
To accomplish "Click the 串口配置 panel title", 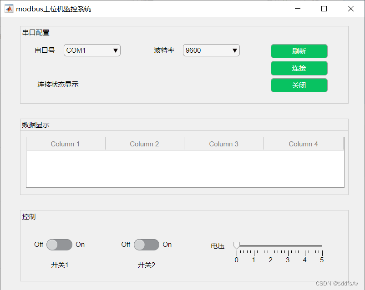I will 36,32.
